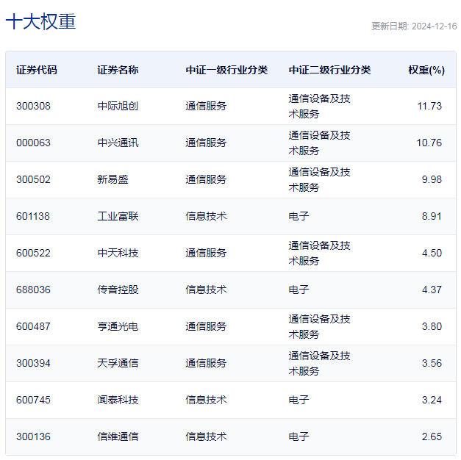This screenshot has width=461, height=460.
Task: Click weight value 3.24
Action: click(x=432, y=400)
